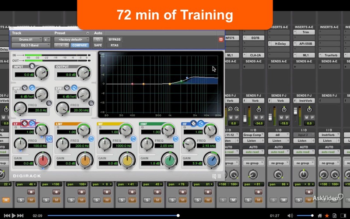Toggle the video player sidebar panel icon
The image size is (350, 219).
tap(343, 215)
